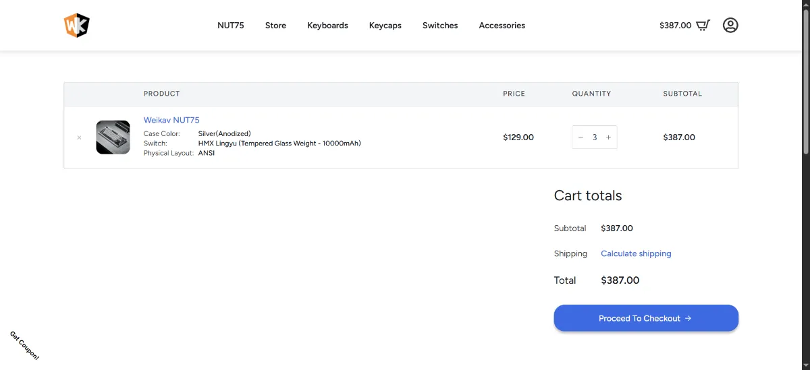This screenshot has height=370, width=810.
Task: Click the Weikav NUT75 product link
Action: [x=171, y=120]
